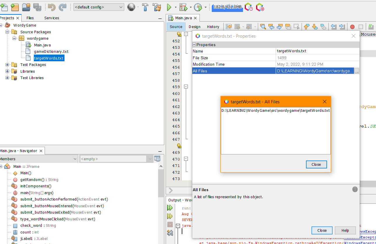The image size is (376, 244).
Task: Open the History view of Main.java
Action: tap(213, 27)
